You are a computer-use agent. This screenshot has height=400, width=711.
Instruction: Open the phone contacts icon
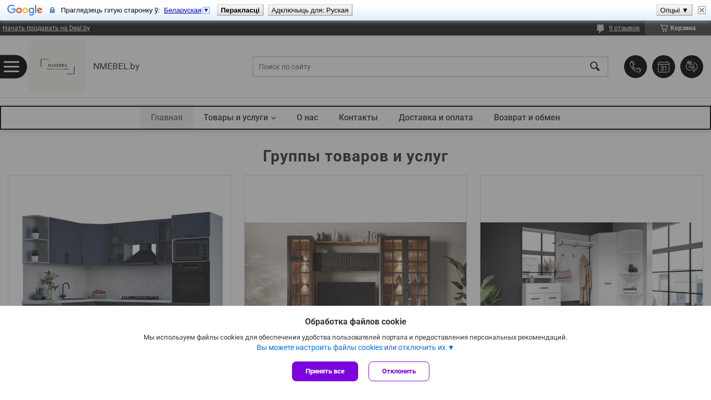point(636,67)
